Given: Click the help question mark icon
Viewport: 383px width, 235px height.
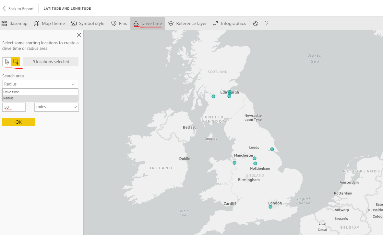Looking at the screenshot, I should tap(267, 23).
